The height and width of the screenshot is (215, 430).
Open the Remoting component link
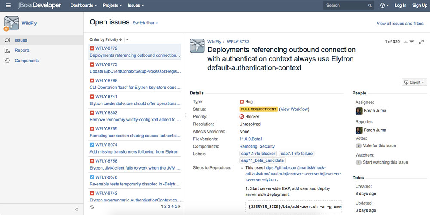point(248,146)
